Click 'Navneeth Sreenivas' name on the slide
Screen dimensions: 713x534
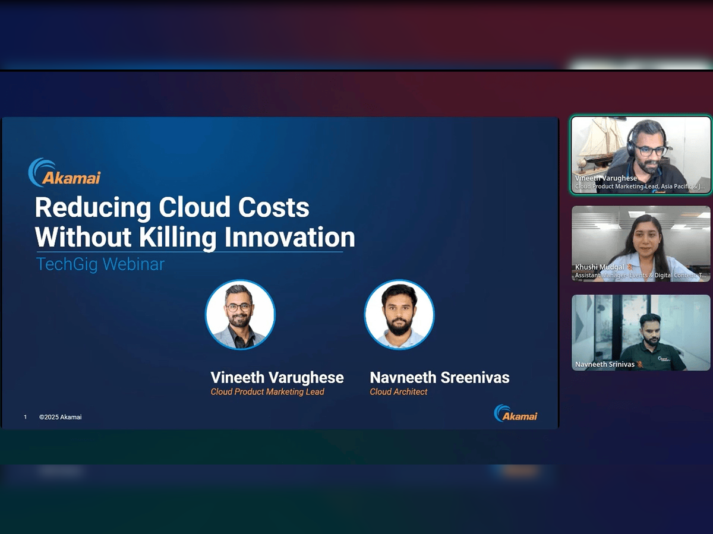[439, 377]
